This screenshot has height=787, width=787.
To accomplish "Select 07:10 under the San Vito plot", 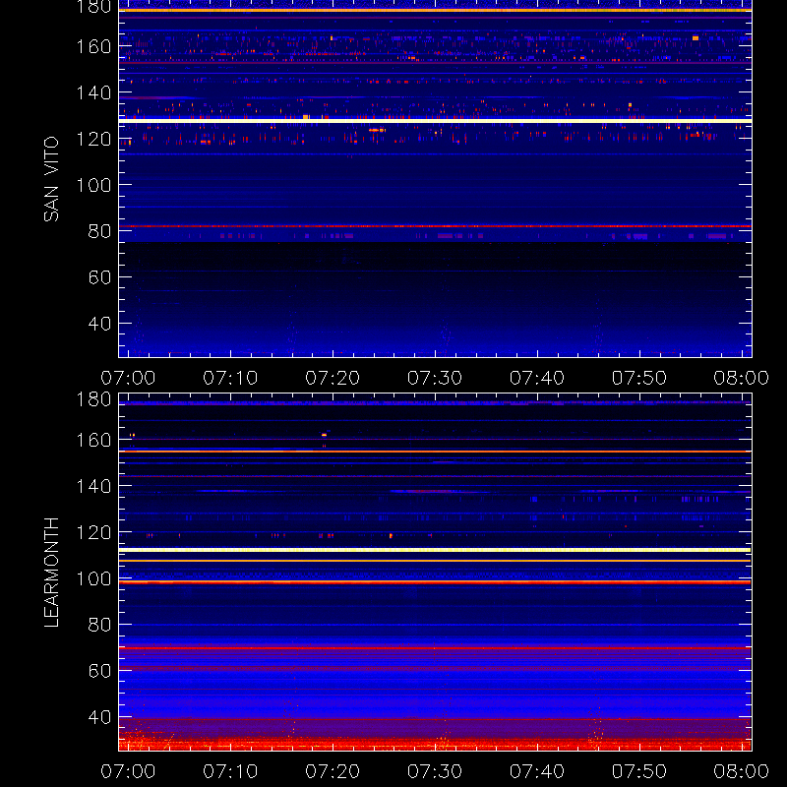I will [230, 378].
